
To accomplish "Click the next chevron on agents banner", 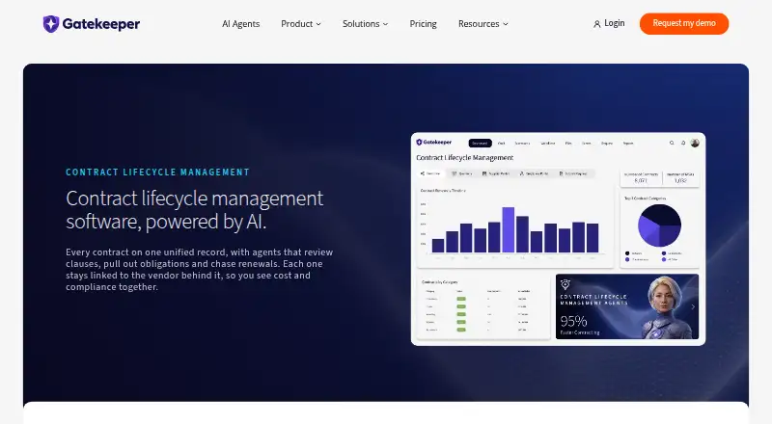I will 693,307.
